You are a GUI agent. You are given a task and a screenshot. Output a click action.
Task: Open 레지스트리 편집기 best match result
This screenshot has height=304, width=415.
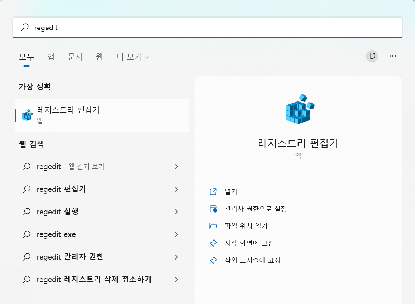(x=102, y=115)
